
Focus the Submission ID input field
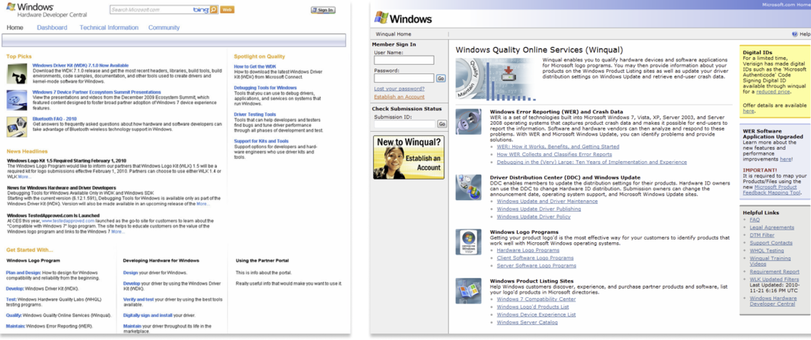pyautogui.click(x=405, y=124)
